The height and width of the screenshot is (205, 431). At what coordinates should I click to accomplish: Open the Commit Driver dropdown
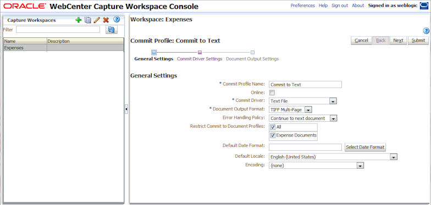pos(333,101)
